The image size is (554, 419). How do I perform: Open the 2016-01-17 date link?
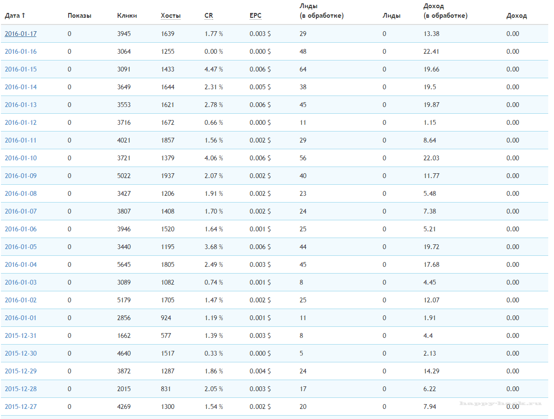point(21,34)
